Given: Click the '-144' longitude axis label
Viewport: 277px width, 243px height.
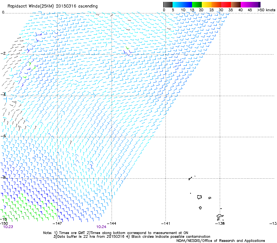Looking at the screenshot, I should click(x=112, y=224).
